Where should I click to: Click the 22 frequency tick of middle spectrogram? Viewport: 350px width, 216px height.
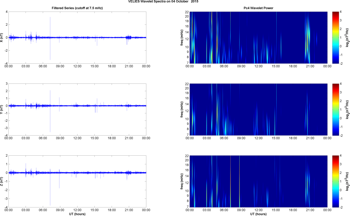[x=187, y=84]
